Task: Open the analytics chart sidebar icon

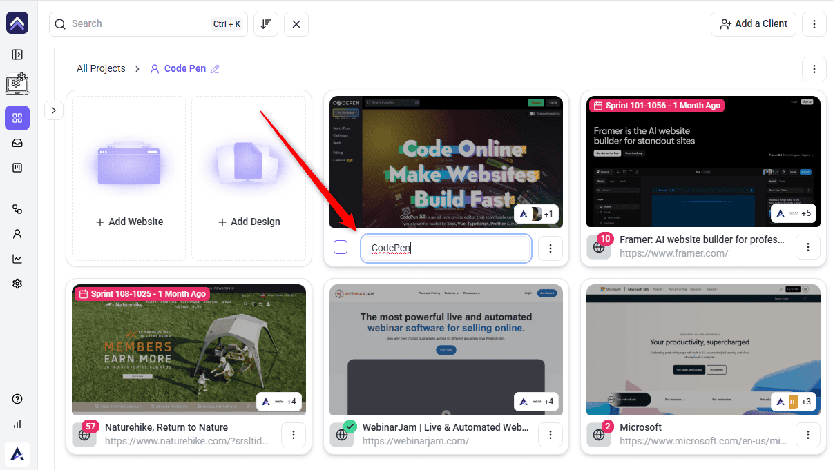Action: 17,259
